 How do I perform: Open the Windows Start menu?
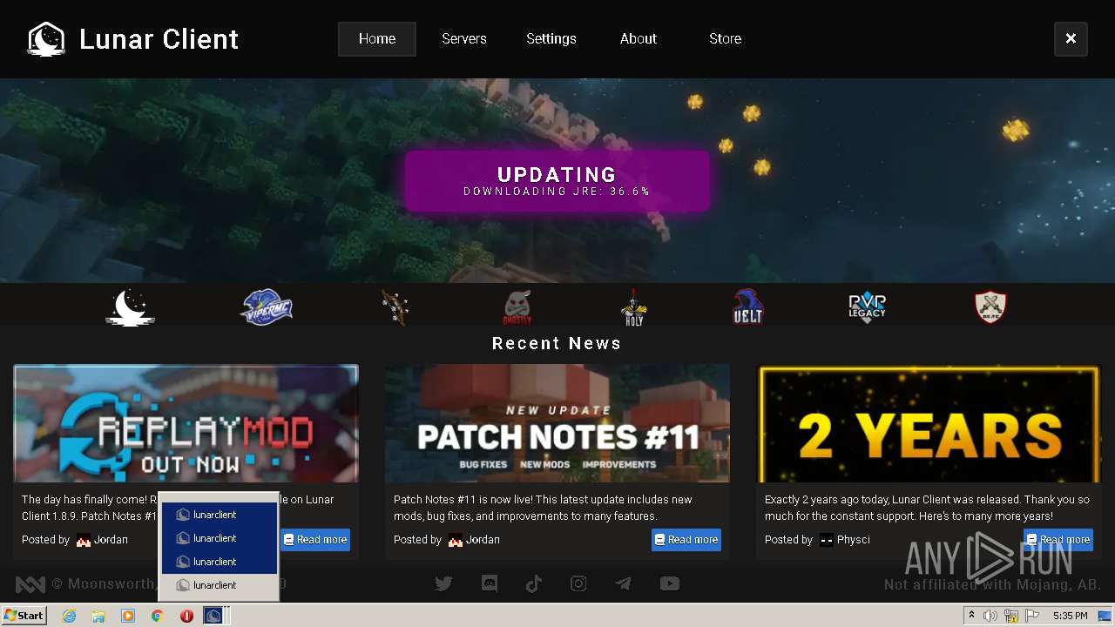24,616
